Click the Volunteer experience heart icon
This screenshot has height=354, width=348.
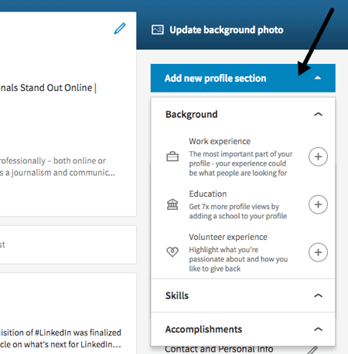pos(172,251)
